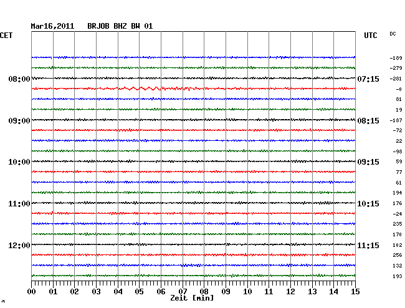Pick the UTC time label "10:15"
This screenshot has height=308, width=405.
(x=368, y=204)
